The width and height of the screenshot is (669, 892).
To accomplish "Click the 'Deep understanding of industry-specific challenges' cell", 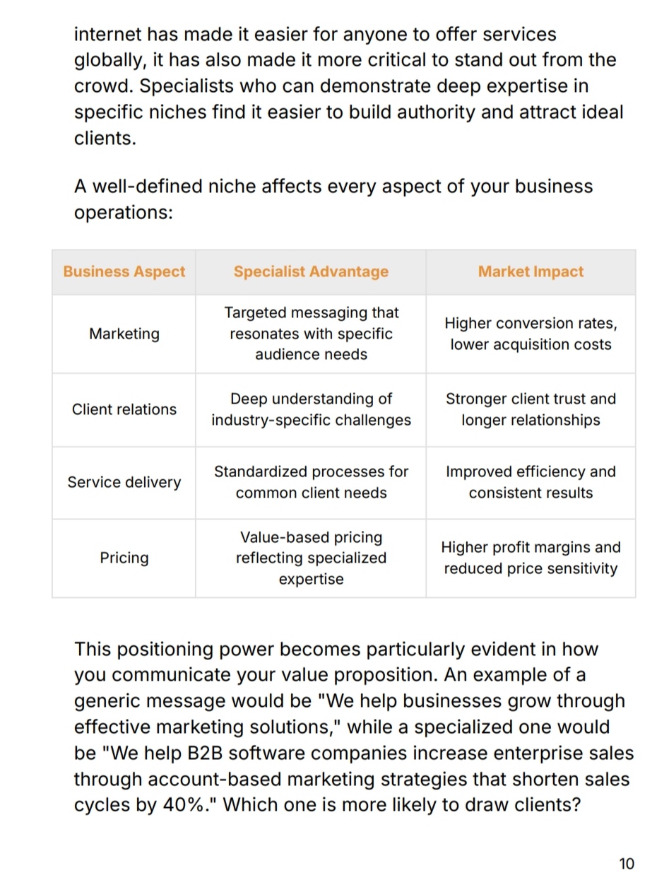I will pyautogui.click(x=311, y=409).
